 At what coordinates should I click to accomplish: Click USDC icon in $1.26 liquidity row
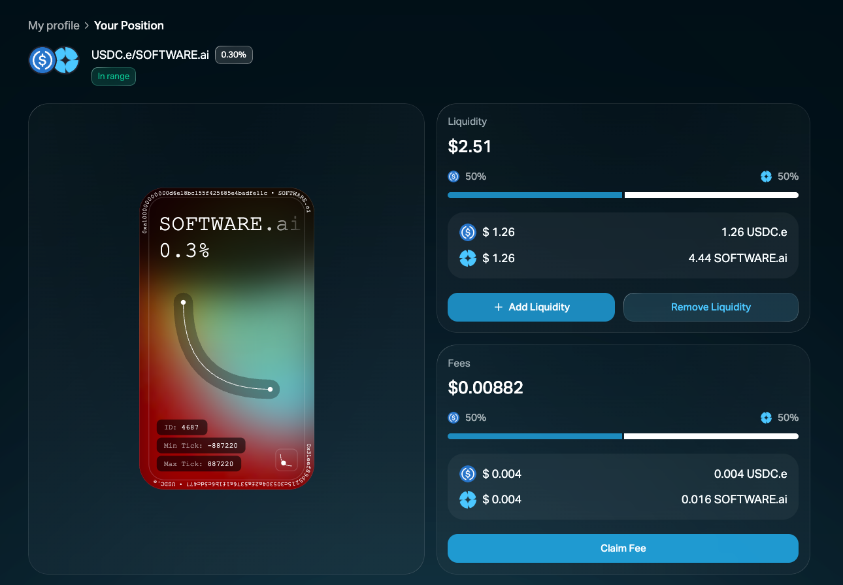[x=468, y=232]
